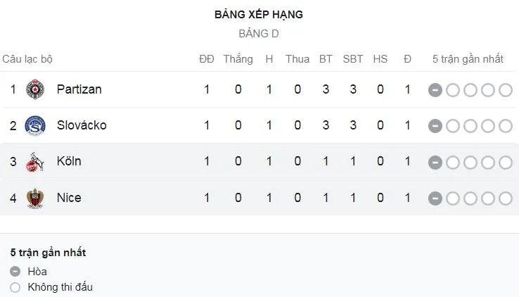Click the Partizan club crest icon

click(x=34, y=89)
